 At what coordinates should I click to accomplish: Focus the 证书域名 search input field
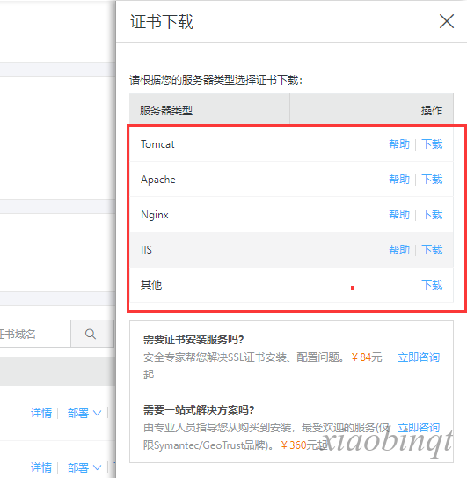point(35,334)
